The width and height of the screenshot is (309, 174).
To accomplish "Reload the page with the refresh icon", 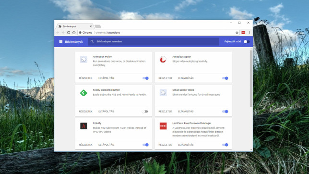I will tap(69, 33).
